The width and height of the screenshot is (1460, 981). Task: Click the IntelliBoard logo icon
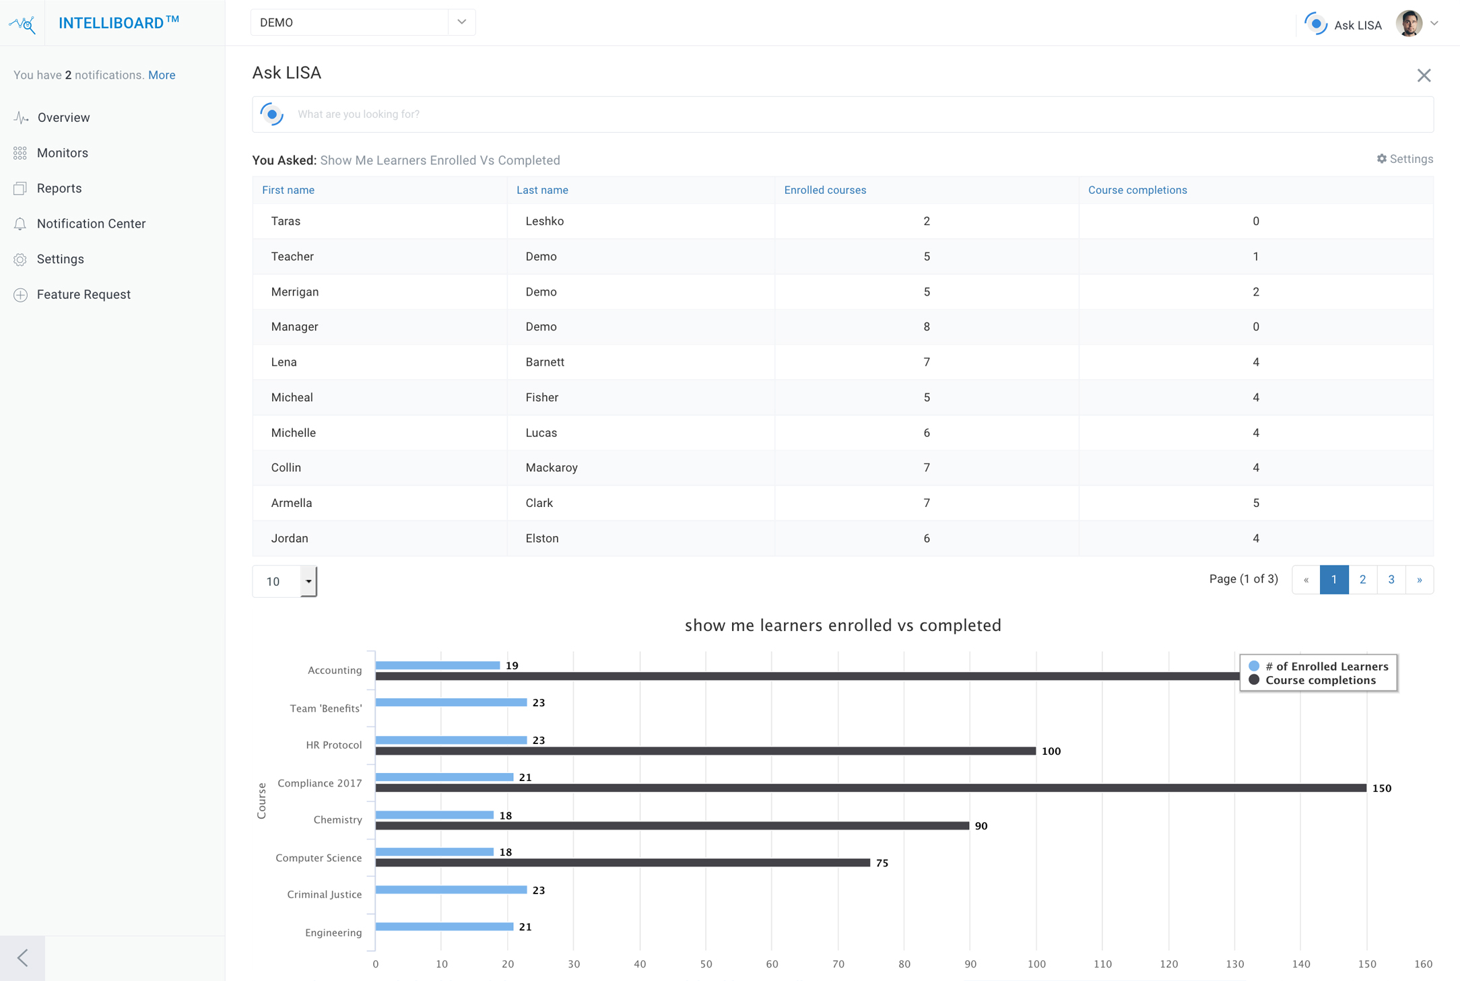(x=22, y=24)
